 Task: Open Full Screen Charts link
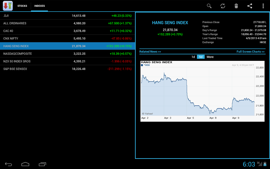pos(250,52)
